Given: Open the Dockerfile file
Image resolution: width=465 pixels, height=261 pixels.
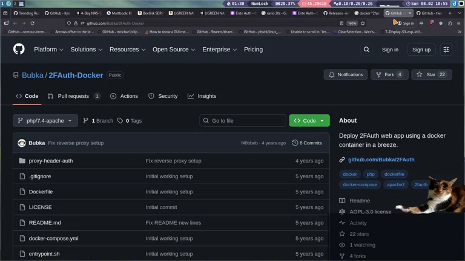Looking at the screenshot, I should click(x=41, y=192).
